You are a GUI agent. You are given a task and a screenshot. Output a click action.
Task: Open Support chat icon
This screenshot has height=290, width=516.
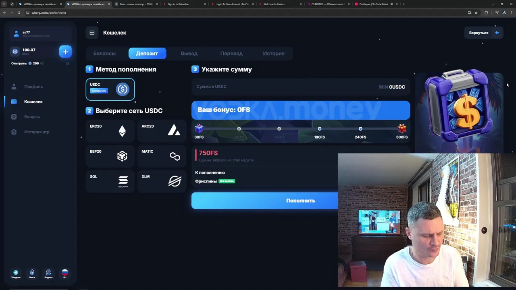(x=48, y=274)
